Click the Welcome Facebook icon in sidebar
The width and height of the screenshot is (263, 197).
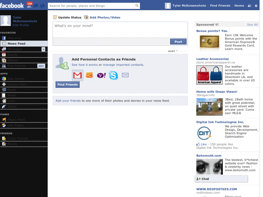point(4,38)
